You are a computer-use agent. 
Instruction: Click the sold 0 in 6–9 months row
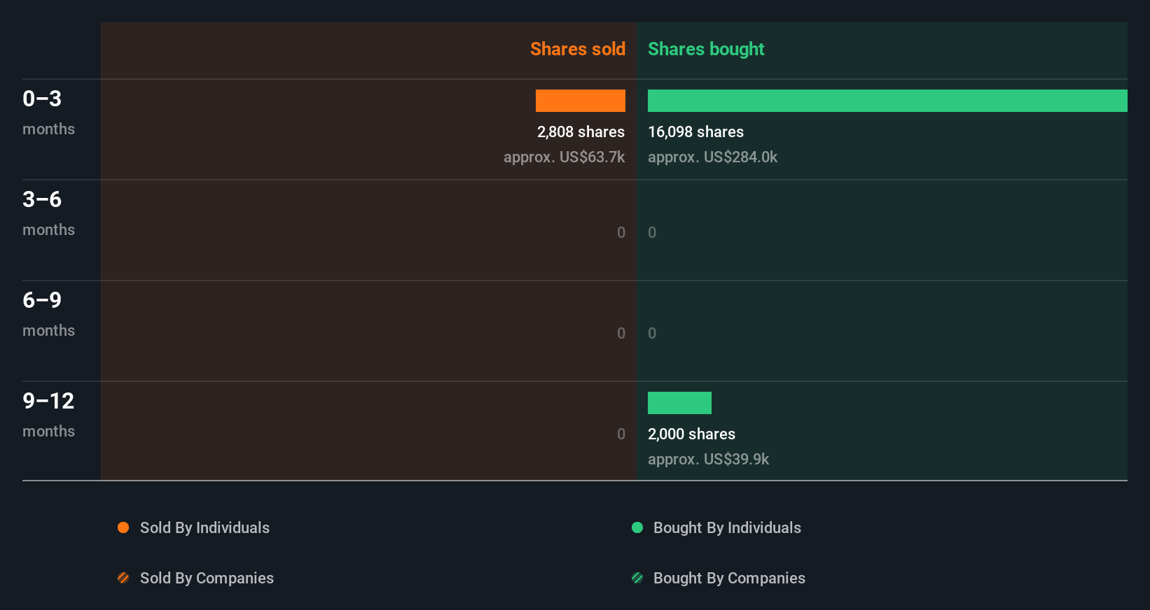point(621,333)
